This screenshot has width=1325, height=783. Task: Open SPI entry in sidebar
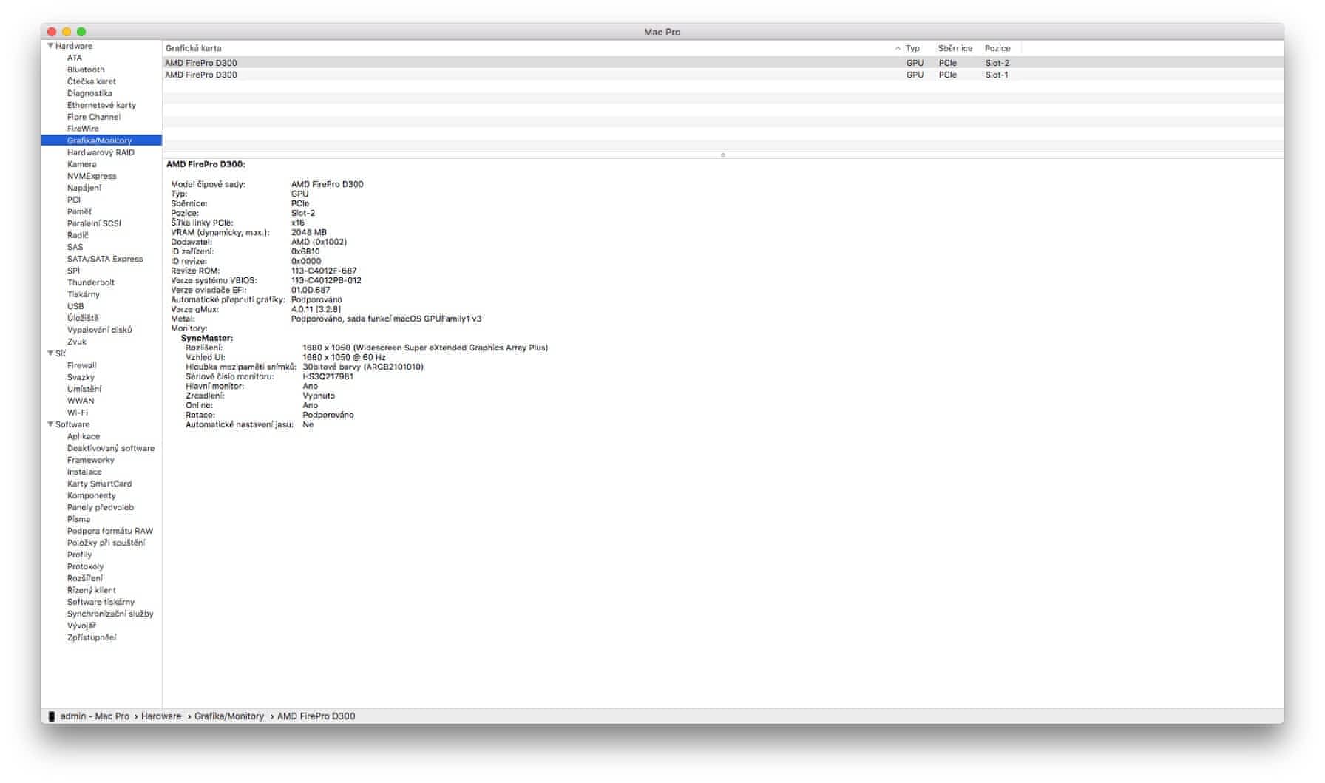pos(73,271)
